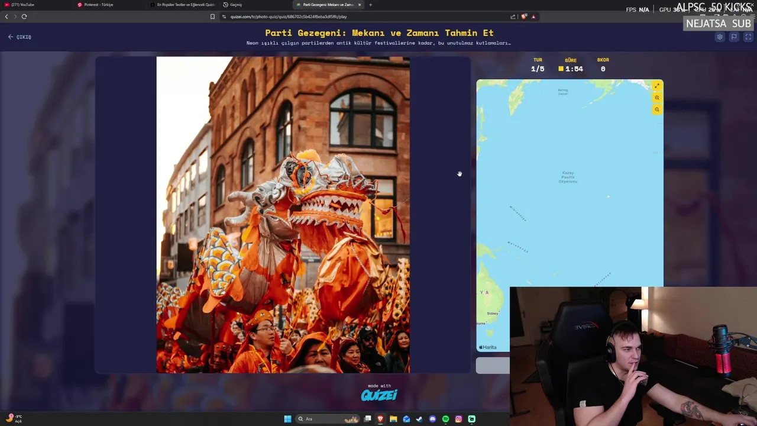Screen dimensions: 757x426
Task: Click the made with Quizei logo
Action: click(379, 393)
